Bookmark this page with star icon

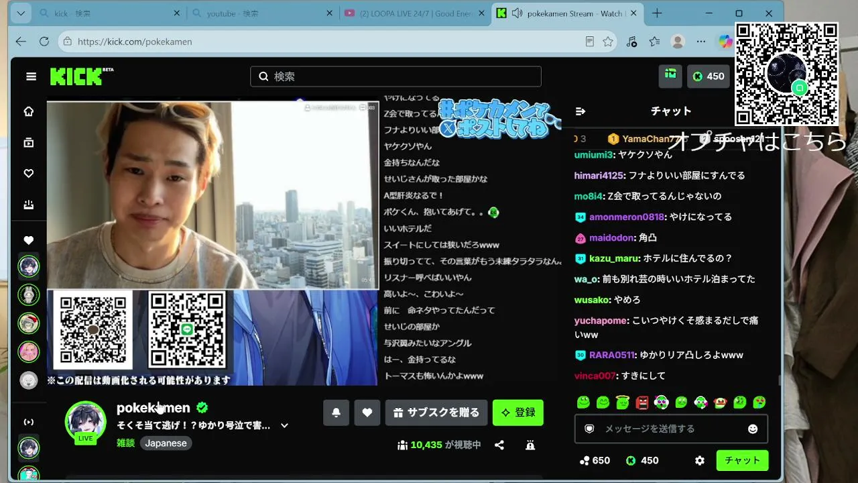click(608, 42)
